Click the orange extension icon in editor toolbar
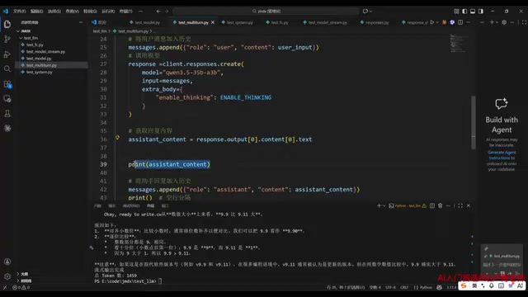This screenshot has width=528, height=297. [444, 22]
